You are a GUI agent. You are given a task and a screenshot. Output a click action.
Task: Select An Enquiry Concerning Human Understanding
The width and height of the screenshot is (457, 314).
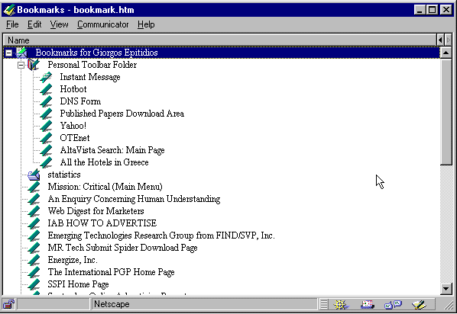(134, 199)
